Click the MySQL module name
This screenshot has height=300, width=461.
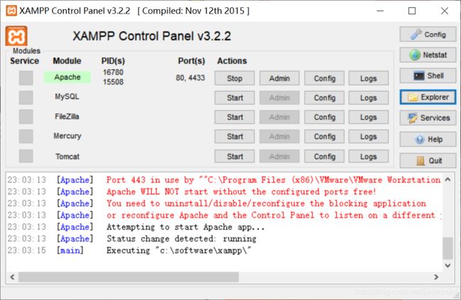[67, 96]
